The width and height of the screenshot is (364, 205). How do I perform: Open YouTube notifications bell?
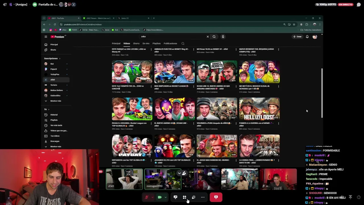pyautogui.click(x=307, y=37)
